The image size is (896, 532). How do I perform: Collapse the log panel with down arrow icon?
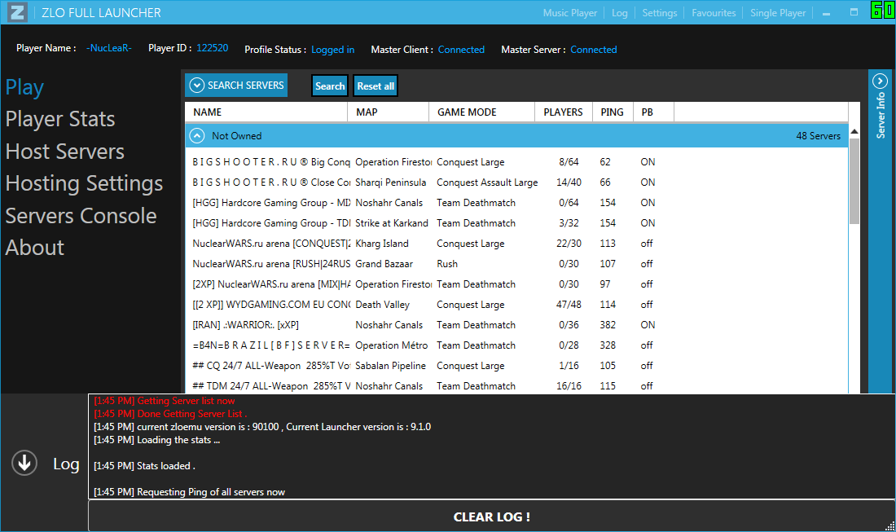click(x=24, y=463)
